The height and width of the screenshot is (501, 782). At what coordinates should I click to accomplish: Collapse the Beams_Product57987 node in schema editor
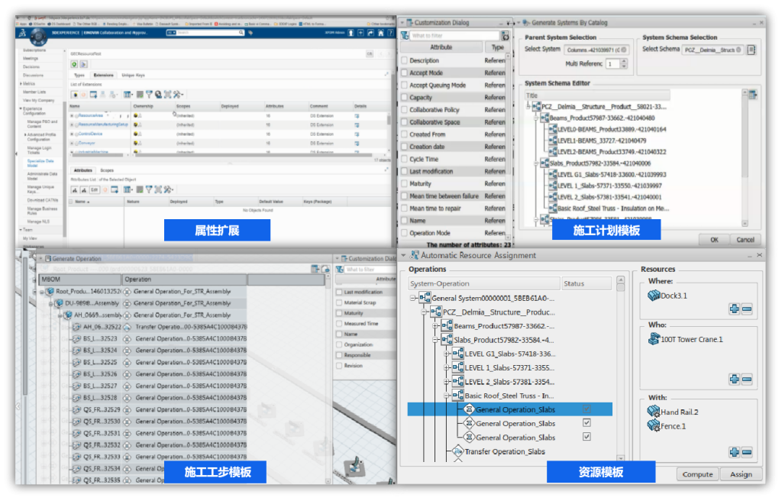pos(536,118)
